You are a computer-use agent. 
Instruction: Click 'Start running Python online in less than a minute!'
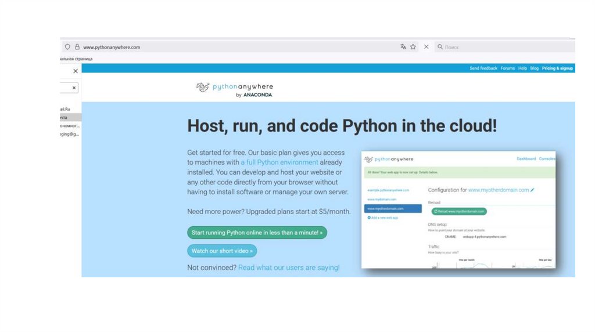pos(257,233)
